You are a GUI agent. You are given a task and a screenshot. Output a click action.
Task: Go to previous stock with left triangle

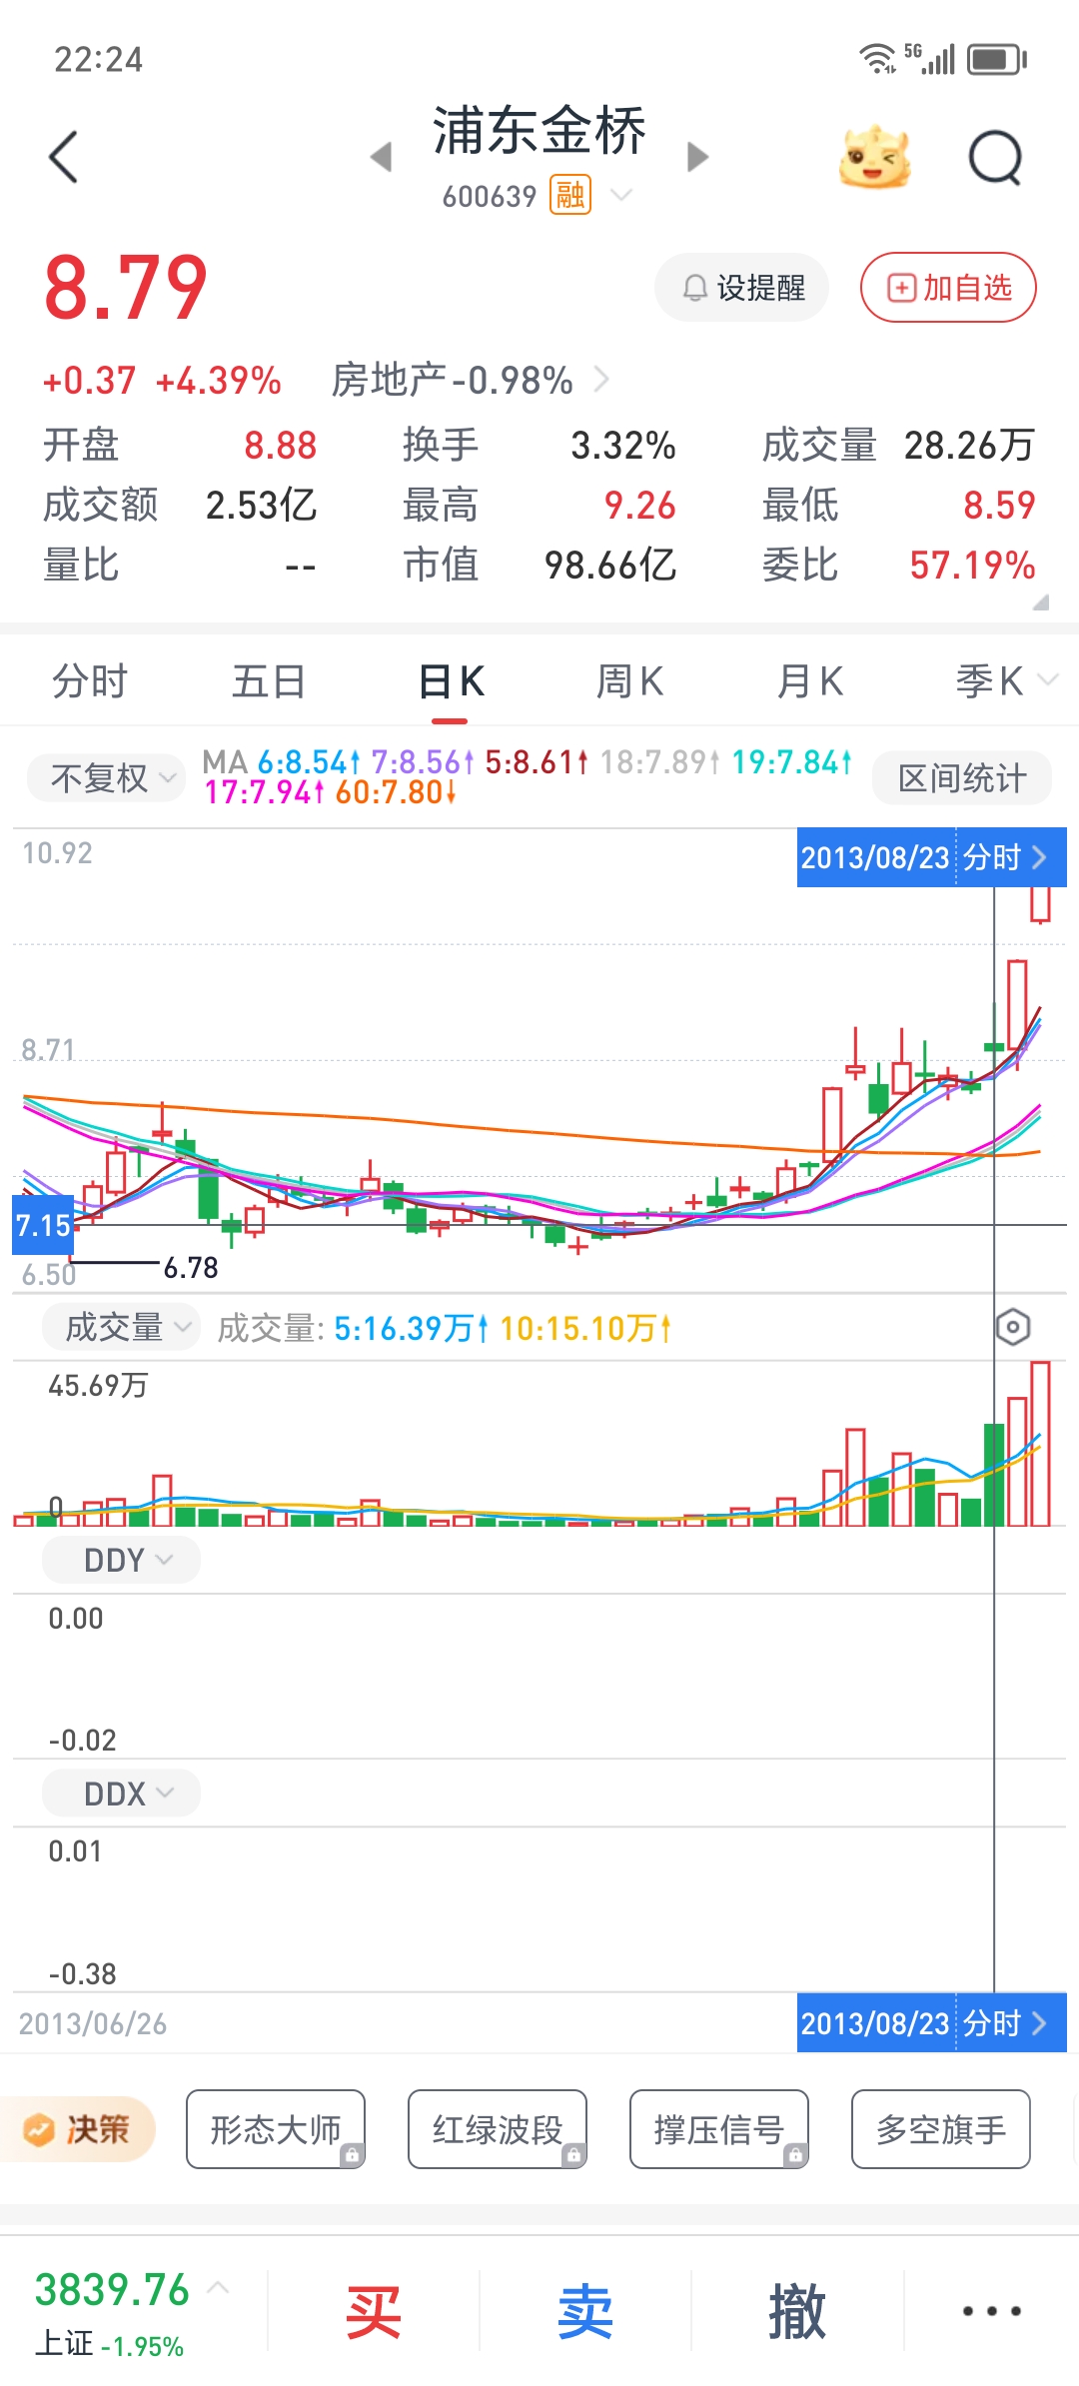[381, 157]
